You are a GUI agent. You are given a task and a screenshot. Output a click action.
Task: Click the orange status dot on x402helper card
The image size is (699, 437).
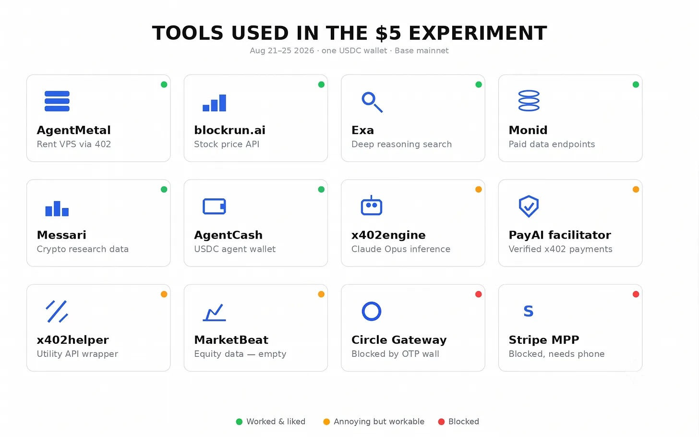(x=164, y=294)
